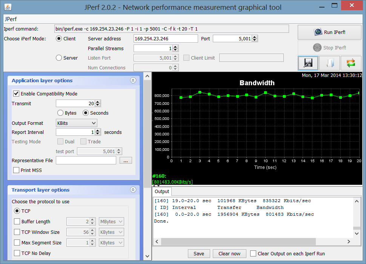
Task: Click the Clear now button
Action: coord(229,253)
